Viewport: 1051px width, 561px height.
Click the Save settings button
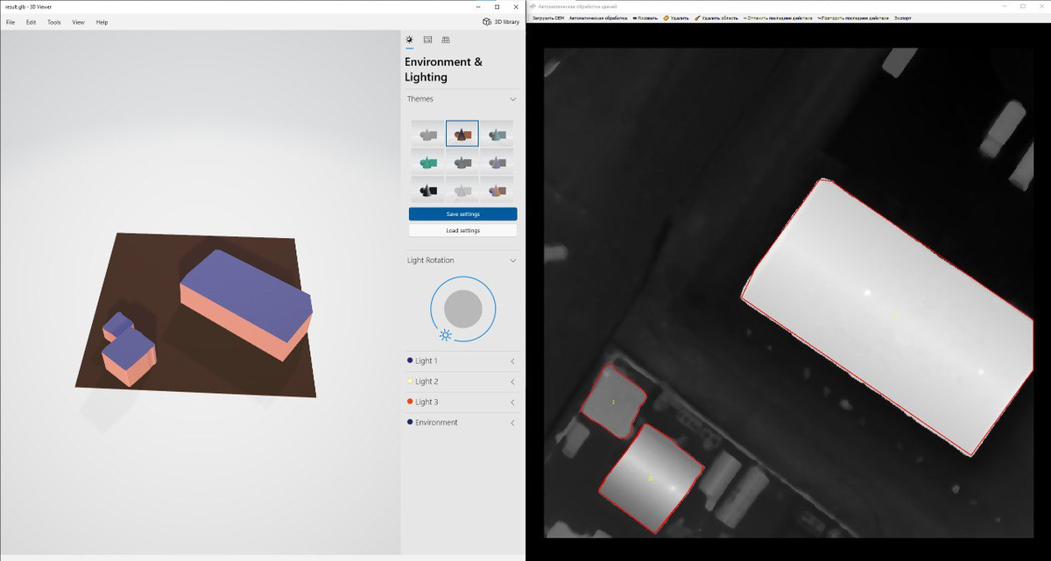[462, 214]
